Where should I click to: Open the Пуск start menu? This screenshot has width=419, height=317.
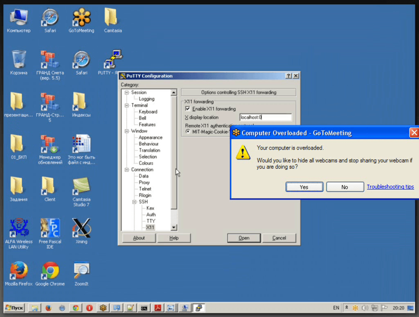(14, 308)
